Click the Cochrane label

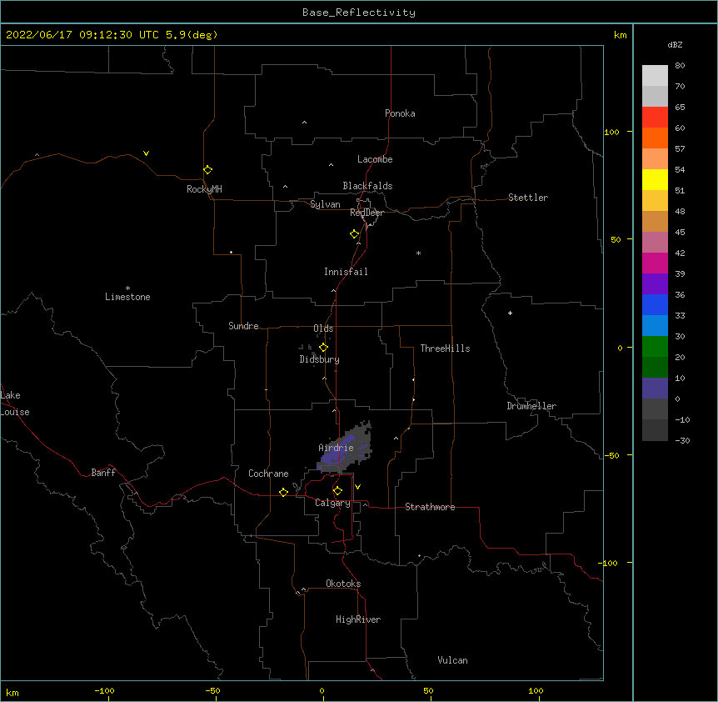point(268,474)
